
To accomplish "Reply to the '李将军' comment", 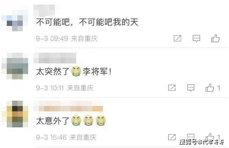I will (191, 88).
